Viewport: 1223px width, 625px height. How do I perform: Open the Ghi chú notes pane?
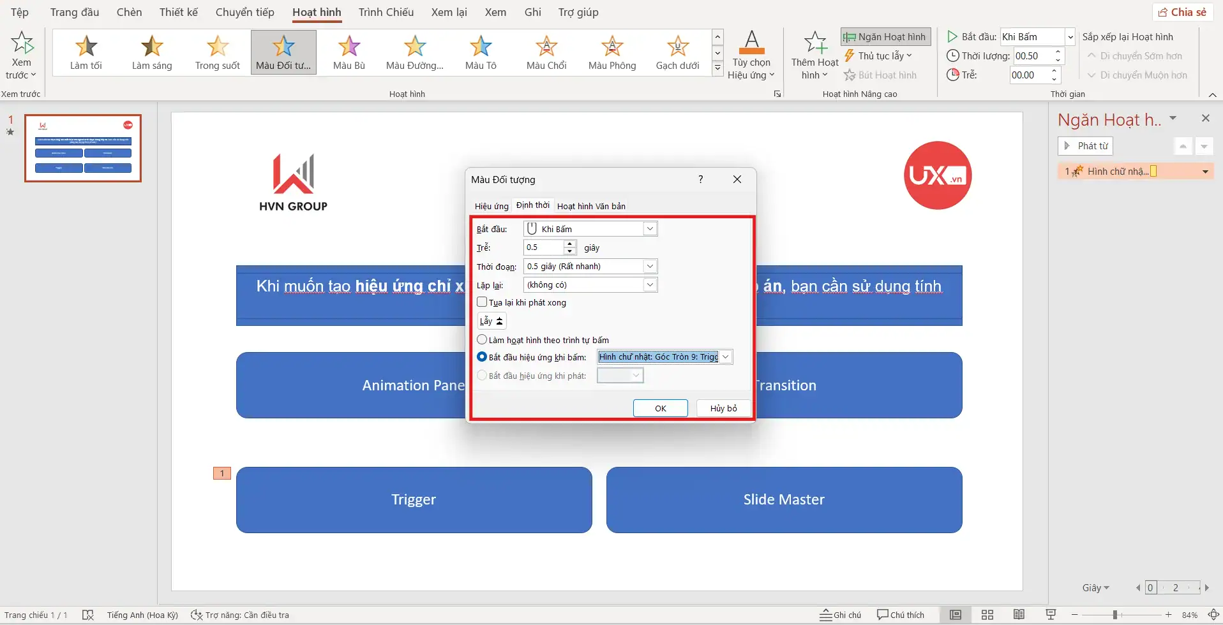point(841,615)
